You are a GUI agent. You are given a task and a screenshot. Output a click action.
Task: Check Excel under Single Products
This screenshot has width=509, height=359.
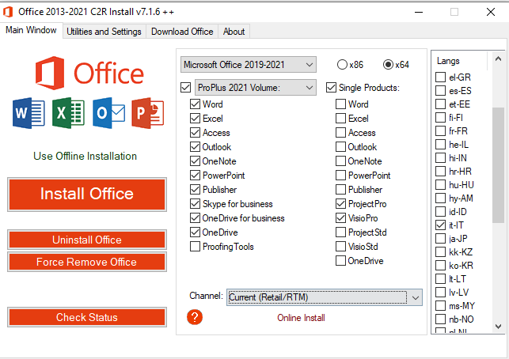(340, 119)
